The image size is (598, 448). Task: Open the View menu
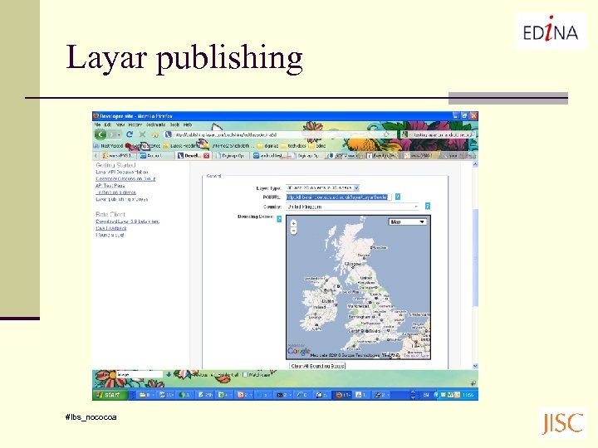(120, 124)
